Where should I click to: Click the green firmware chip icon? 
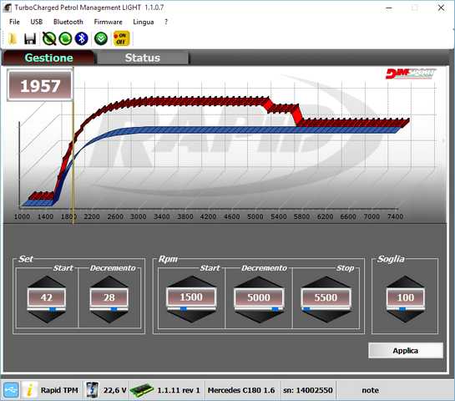tap(142, 390)
